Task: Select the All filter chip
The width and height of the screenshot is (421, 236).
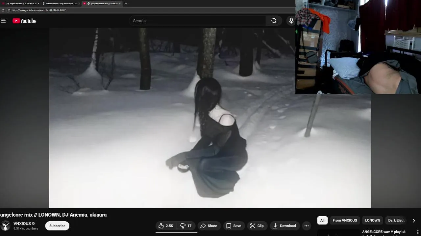Action: 322,220
